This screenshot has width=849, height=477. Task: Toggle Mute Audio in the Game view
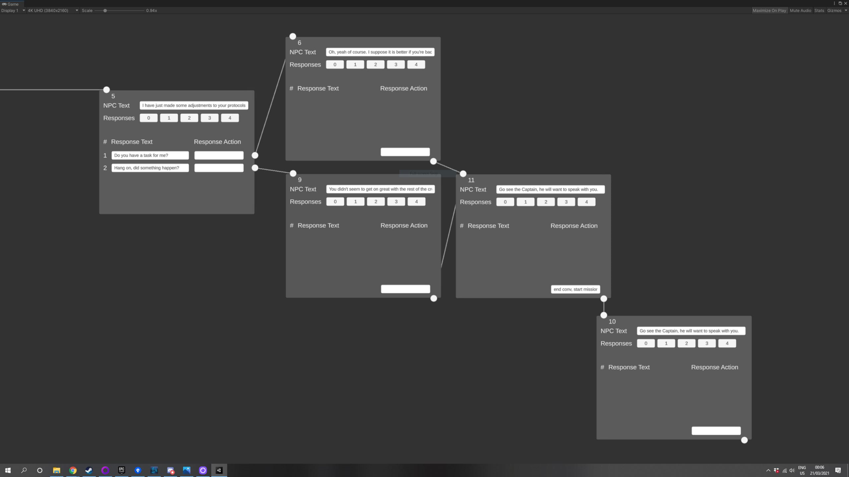(x=800, y=11)
